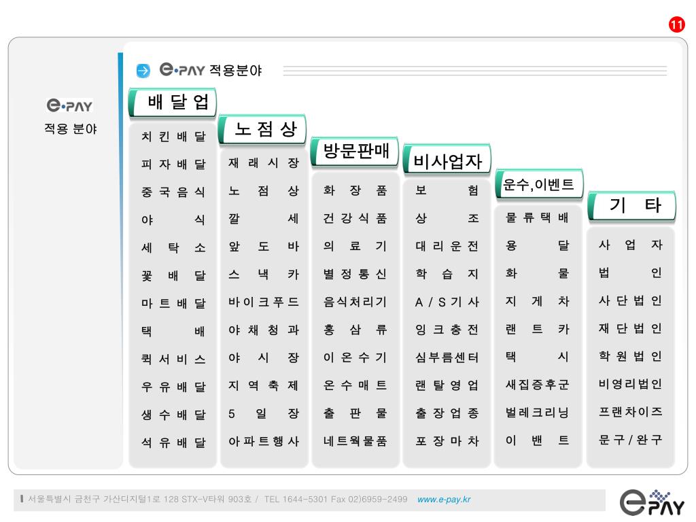Click the 포장마차 entry

pos(447,440)
